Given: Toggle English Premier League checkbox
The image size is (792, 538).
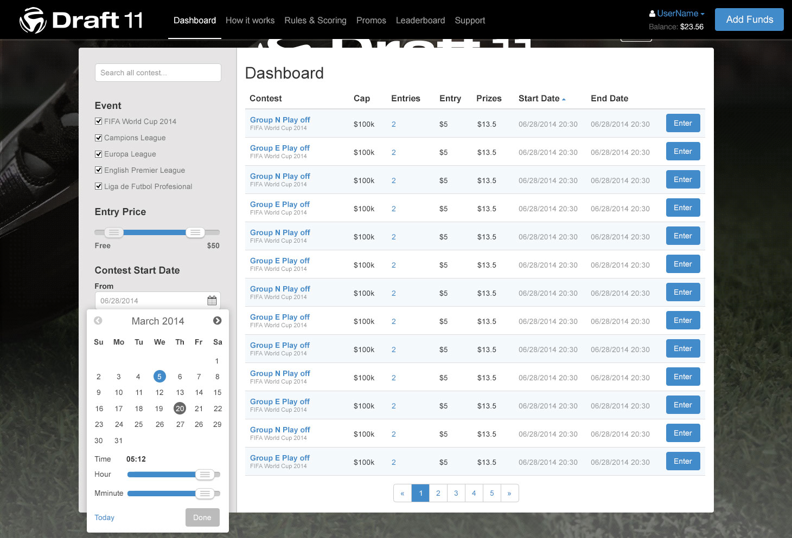Looking at the screenshot, I should (98, 170).
